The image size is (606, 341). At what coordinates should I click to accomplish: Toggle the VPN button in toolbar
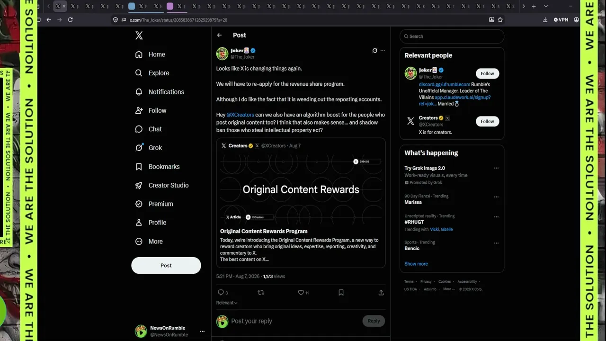click(561, 20)
